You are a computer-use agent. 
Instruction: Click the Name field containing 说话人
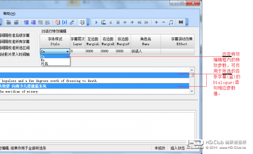[x=146, y=51]
